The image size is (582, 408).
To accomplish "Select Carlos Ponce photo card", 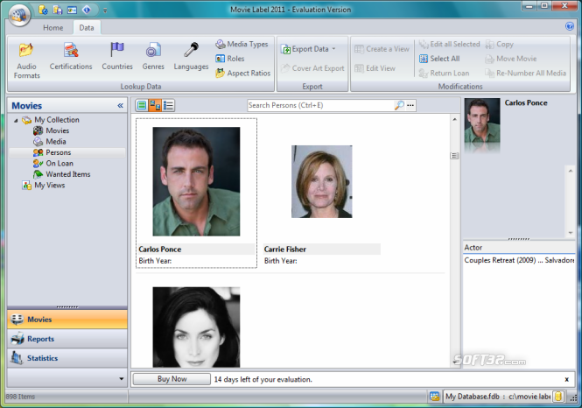I will click(x=196, y=193).
